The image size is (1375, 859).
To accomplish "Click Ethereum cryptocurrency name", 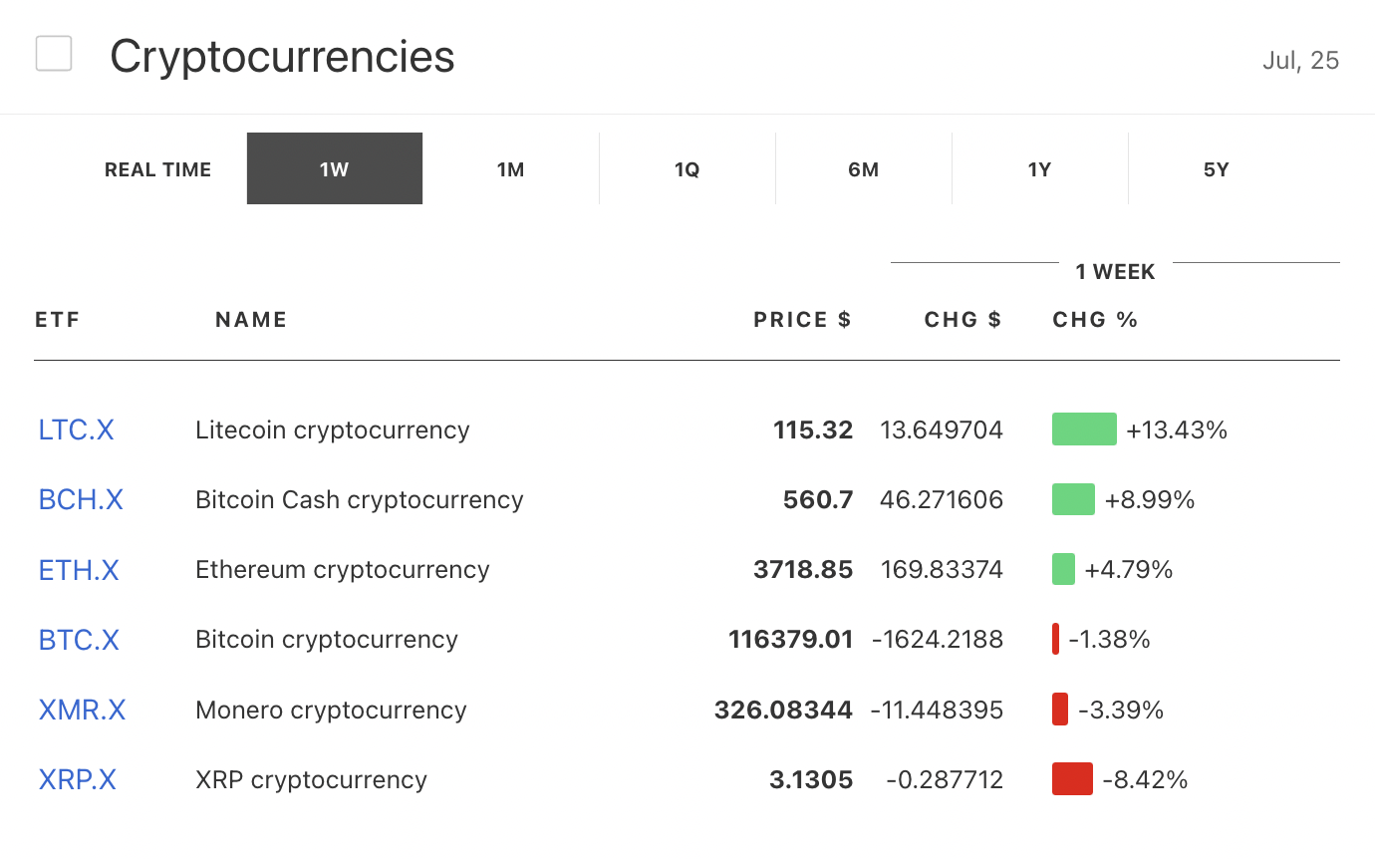I will point(343,570).
